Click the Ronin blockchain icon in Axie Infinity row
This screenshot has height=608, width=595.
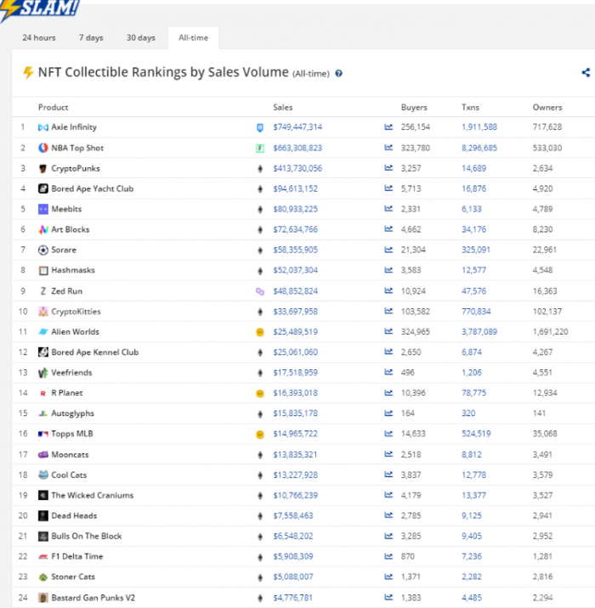(260, 127)
